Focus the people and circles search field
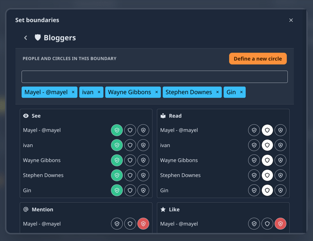This screenshot has height=241, width=313. pyautogui.click(x=155, y=77)
